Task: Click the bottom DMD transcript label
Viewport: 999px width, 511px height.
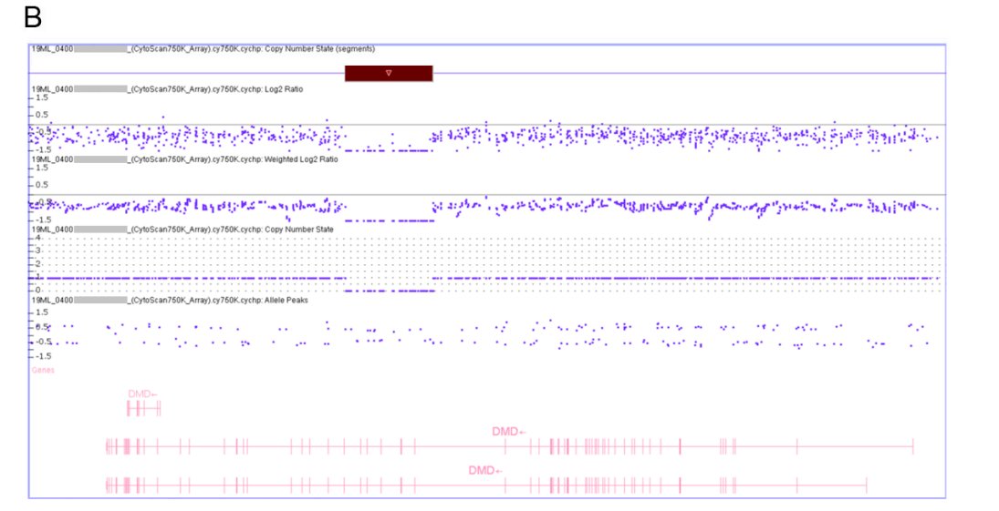Action: tap(485, 470)
